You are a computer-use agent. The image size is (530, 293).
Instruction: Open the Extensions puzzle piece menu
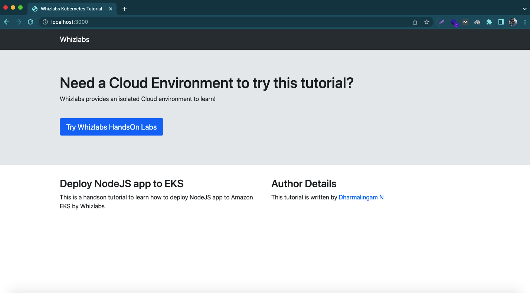pyautogui.click(x=489, y=22)
